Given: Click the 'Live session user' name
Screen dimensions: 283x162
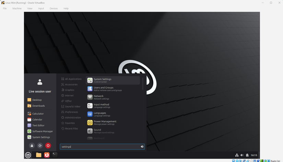Looking at the screenshot, I should 40,92.
